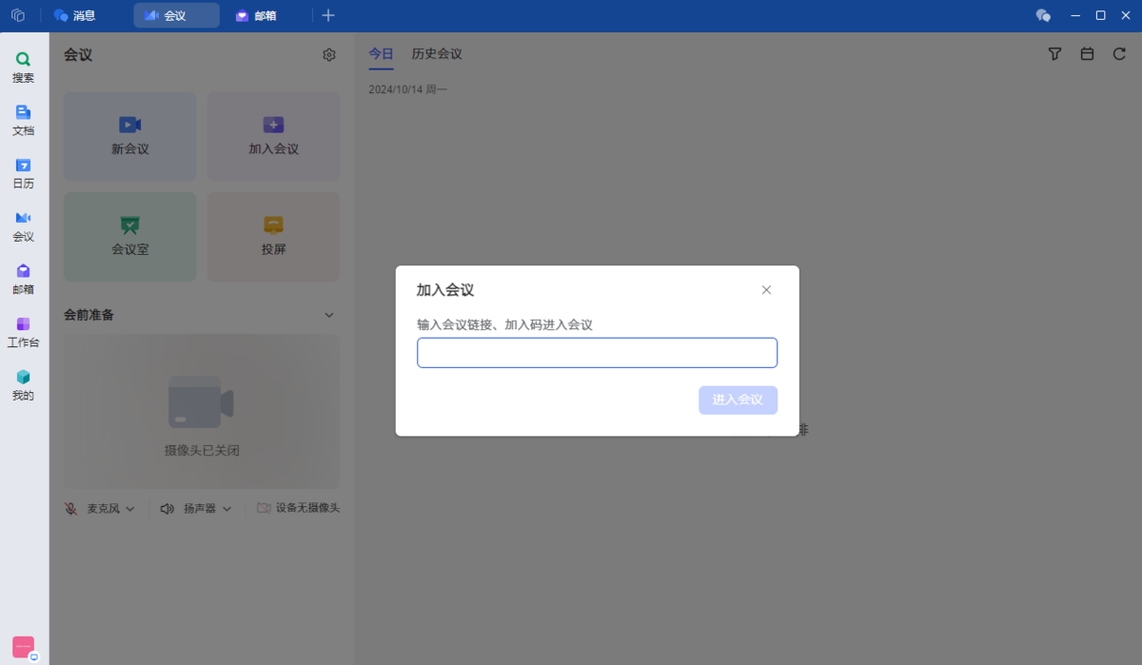The width and height of the screenshot is (1142, 665).
Task: Switch to the History meetings (历史会议) tab
Action: (437, 54)
